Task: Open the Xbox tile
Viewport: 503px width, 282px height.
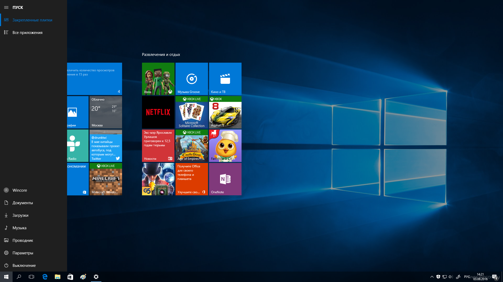Action: click(x=158, y=79)
